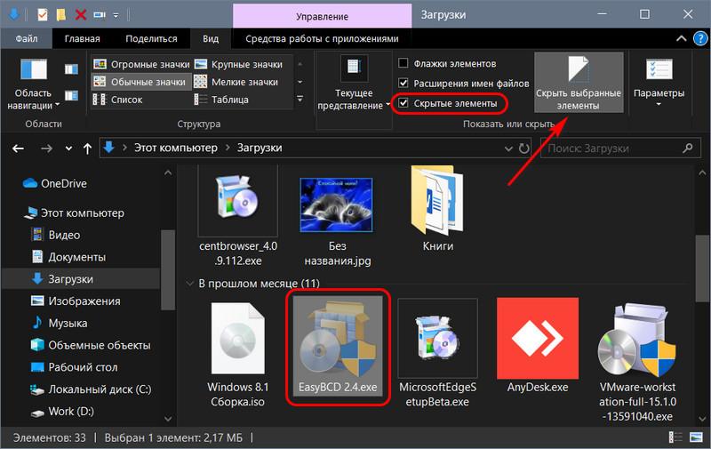Open the Текущее представление dropdown
This screenshot has width=711, height=449.
point(354,84)
